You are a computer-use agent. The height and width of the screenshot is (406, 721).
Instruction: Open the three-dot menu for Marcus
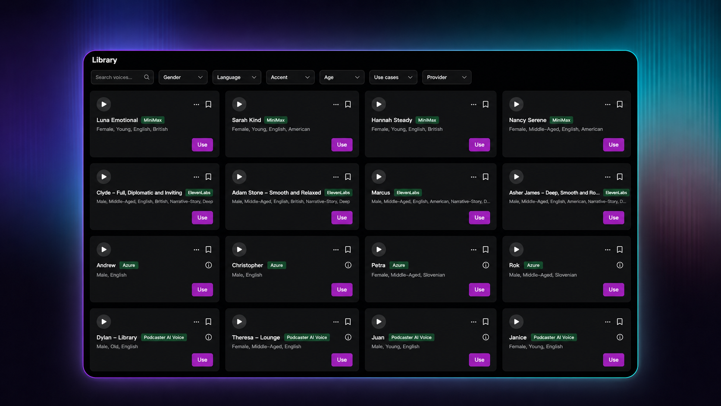pos(473,177)
